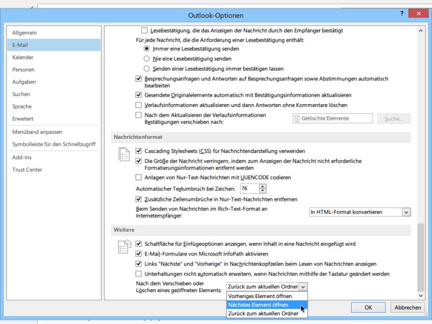The height and width of the screenshot is (324, 432).
Task: Click the scrollbar down arrow in options pane
Action: tap(421, 296)
